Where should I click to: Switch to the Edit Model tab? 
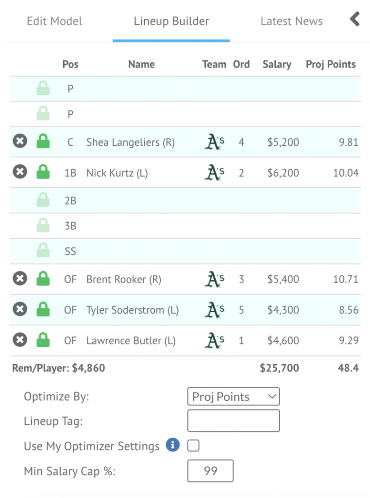tap(54, 21)
